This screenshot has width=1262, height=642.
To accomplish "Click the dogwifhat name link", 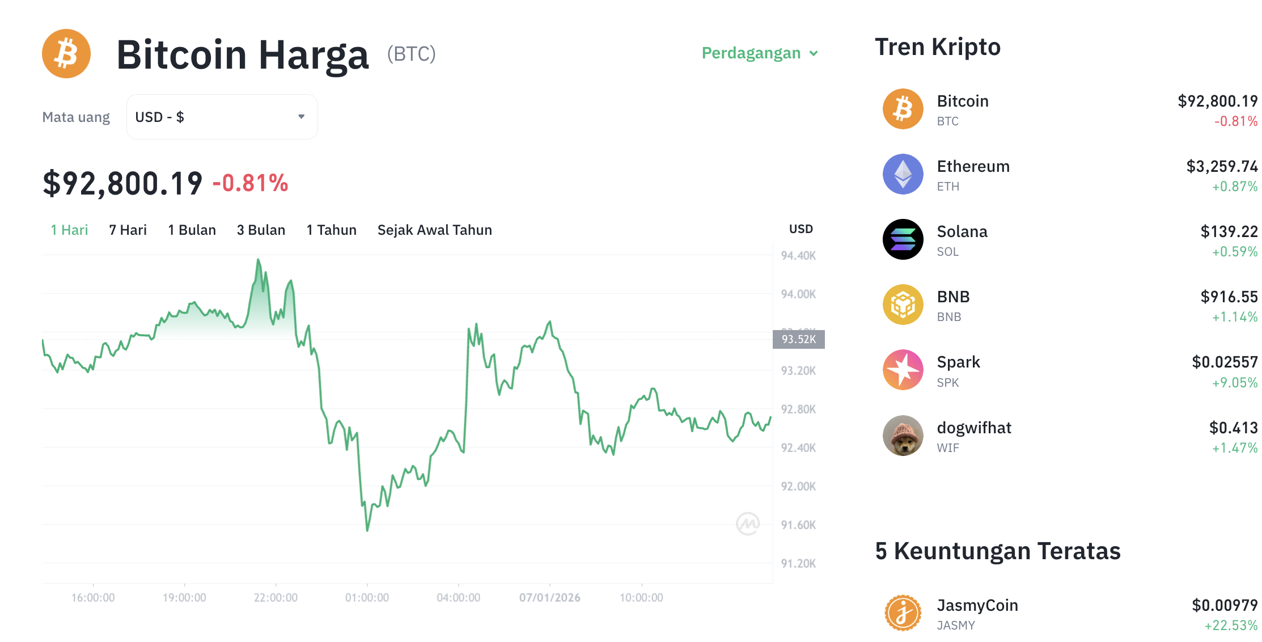I will (x=975, y=427).
